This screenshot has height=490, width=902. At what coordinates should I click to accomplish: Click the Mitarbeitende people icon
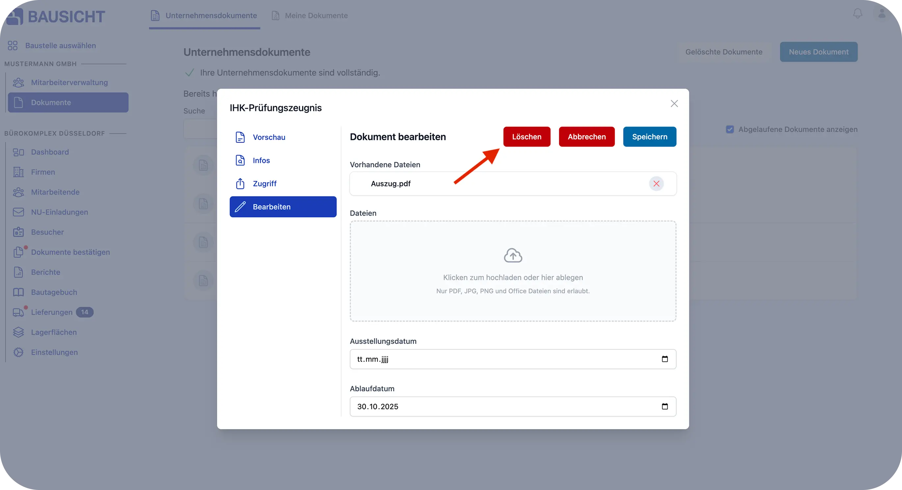pyautogui.click(x=18, y=192)
